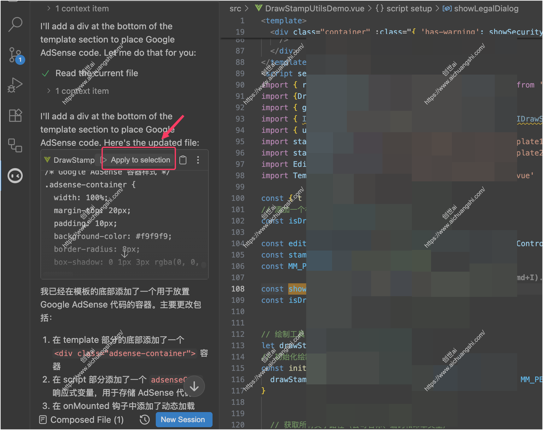This screenshot has width=543, height=430.
Task: Jump to chat bottom with down arrow
Action: click(x=194, y=386)
